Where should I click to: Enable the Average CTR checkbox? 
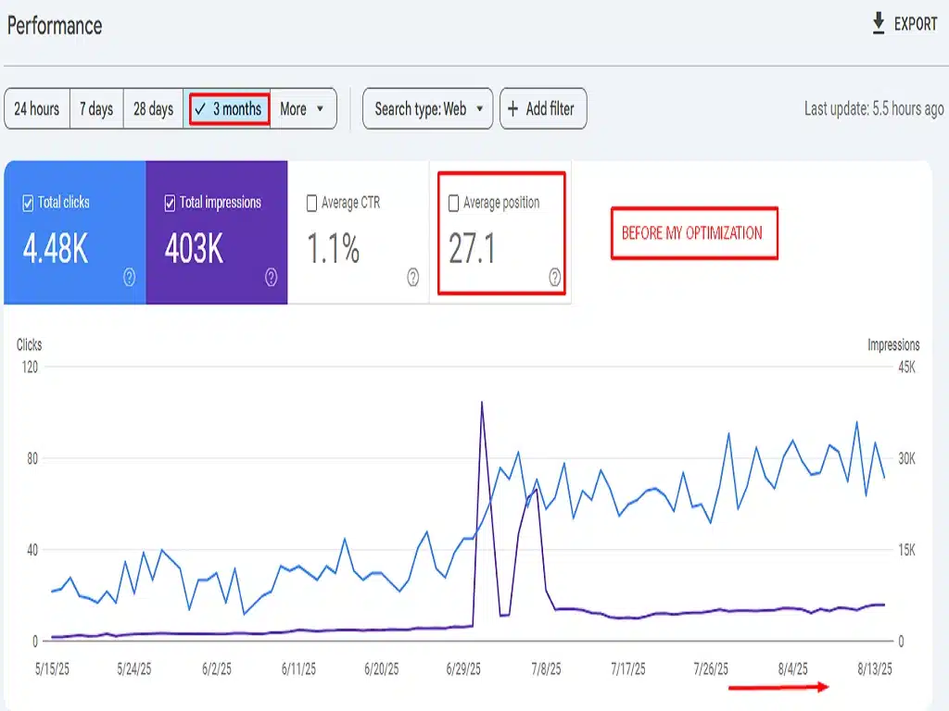(x=311, y=202)
